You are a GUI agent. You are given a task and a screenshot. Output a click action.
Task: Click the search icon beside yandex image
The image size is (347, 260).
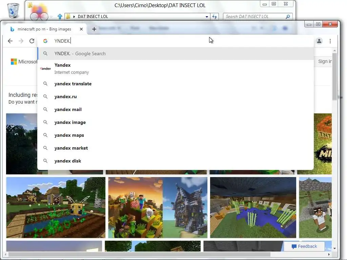(x=45, y=122)
